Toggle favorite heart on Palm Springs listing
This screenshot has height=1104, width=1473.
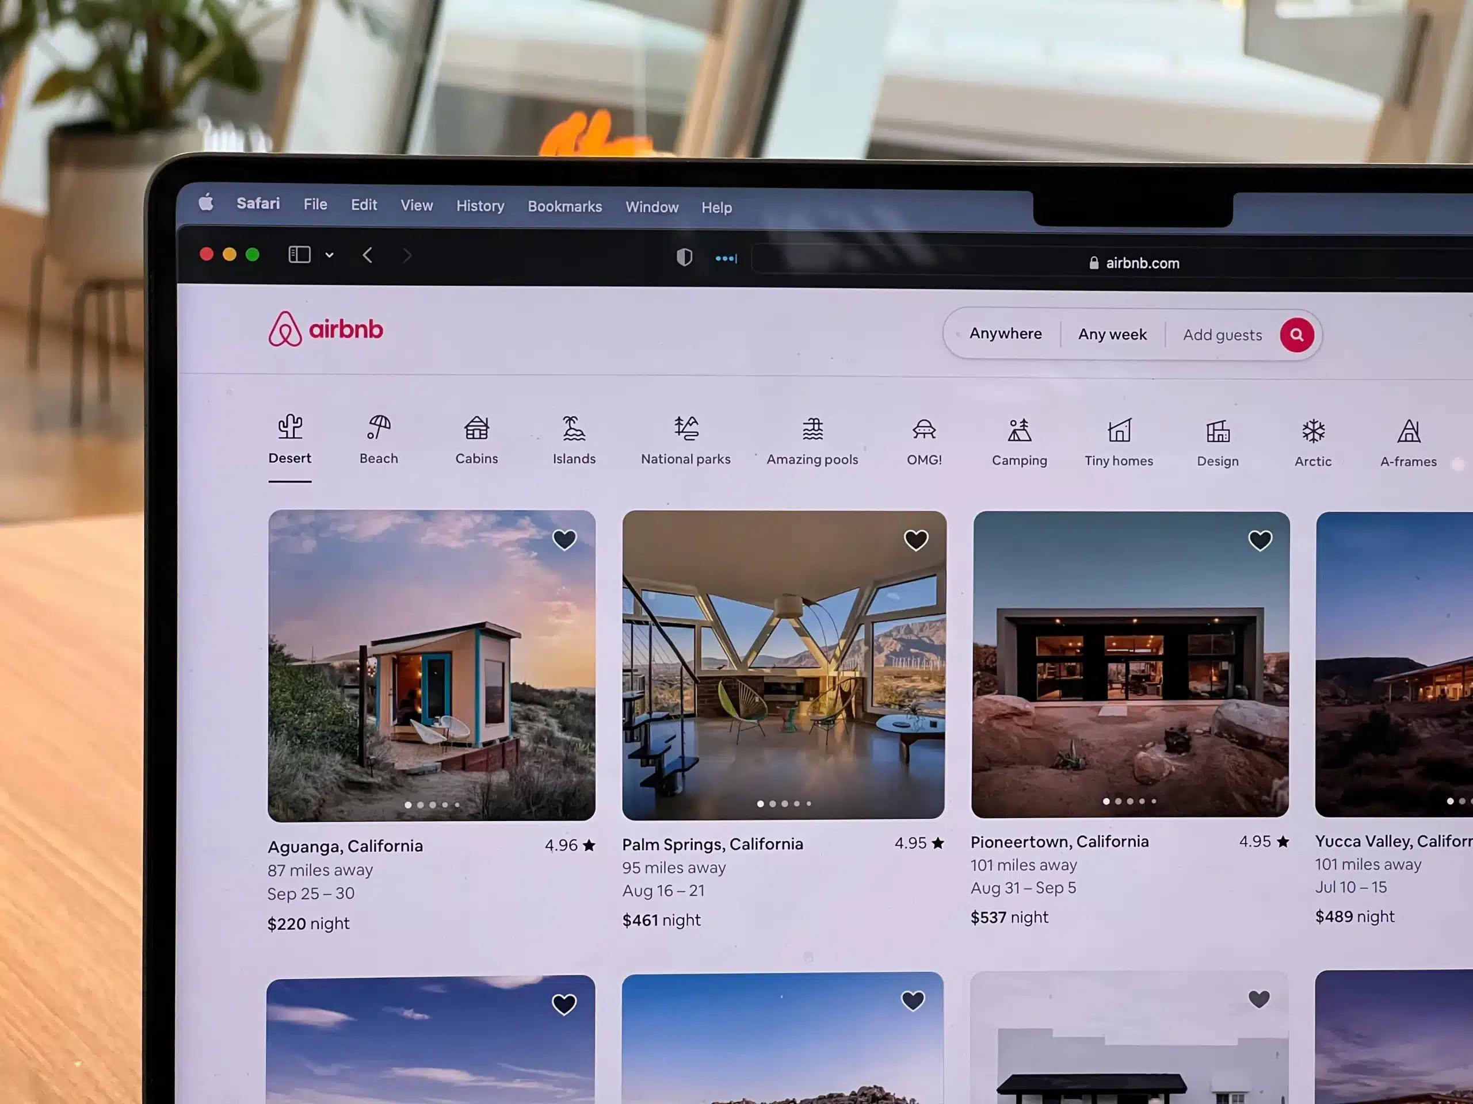[915, 538]
